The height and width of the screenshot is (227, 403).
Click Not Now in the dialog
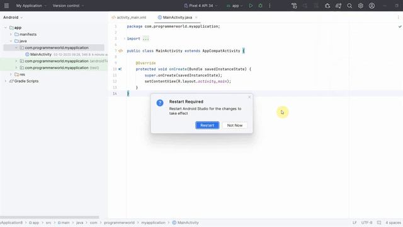[235, 125]
